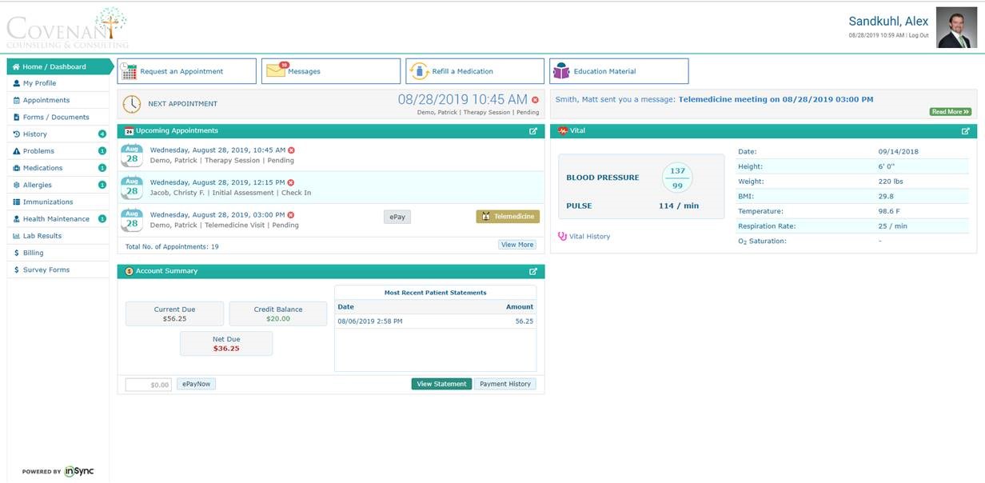The image size is (985, 483).
Task: Open the Vital panel's pop-out icon
Action: click(965, 131)
